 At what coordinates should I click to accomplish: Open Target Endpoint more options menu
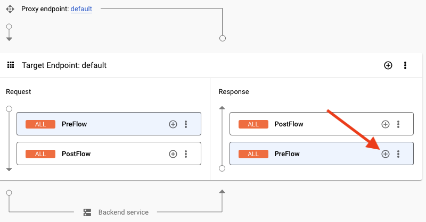[x=405, y=65]
